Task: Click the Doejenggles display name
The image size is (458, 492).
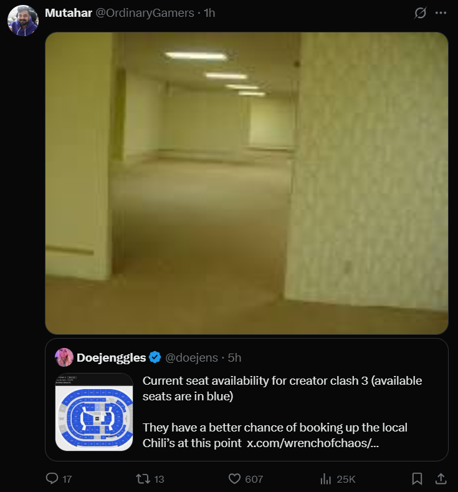Action: click(112, 357)
